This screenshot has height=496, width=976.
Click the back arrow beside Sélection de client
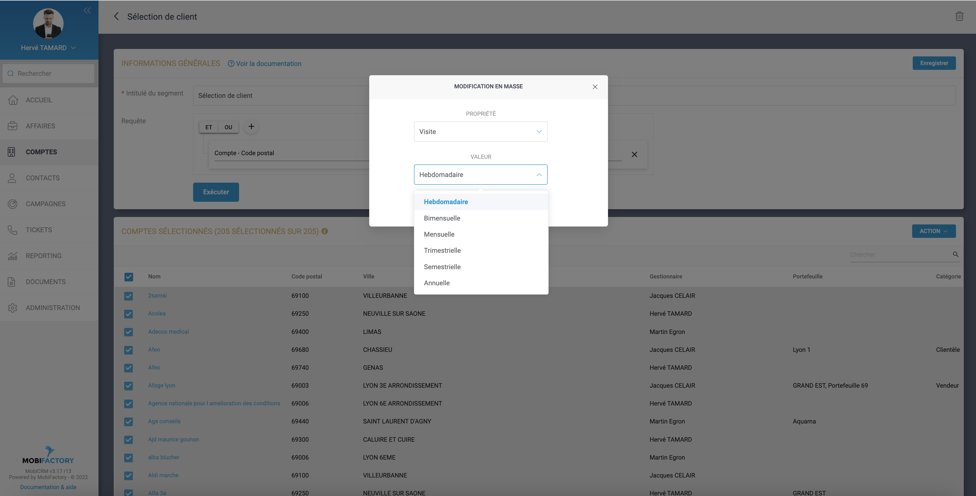click(116, 16)
